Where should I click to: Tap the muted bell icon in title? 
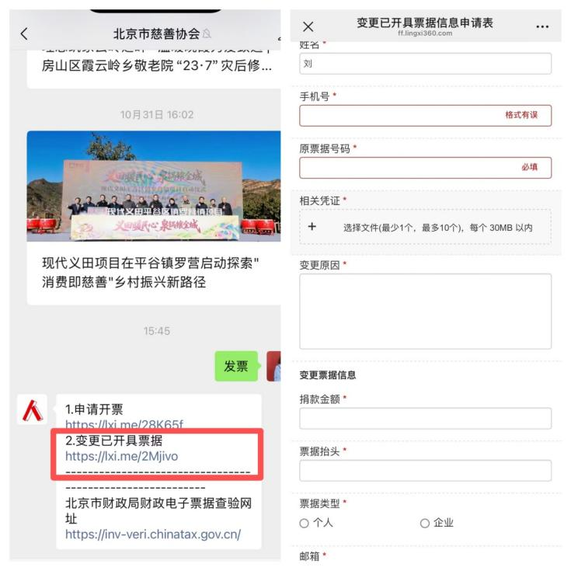pos(207,34)
